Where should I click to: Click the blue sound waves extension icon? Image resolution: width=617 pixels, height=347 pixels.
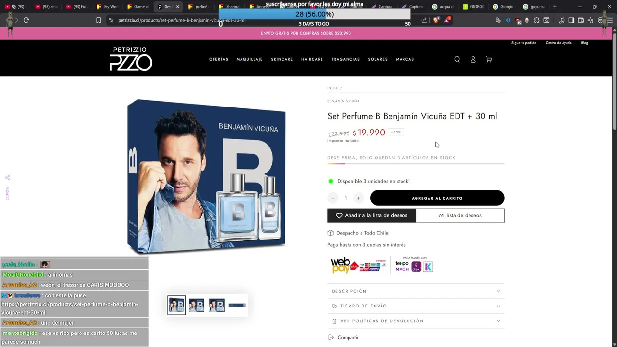(508, 20)
